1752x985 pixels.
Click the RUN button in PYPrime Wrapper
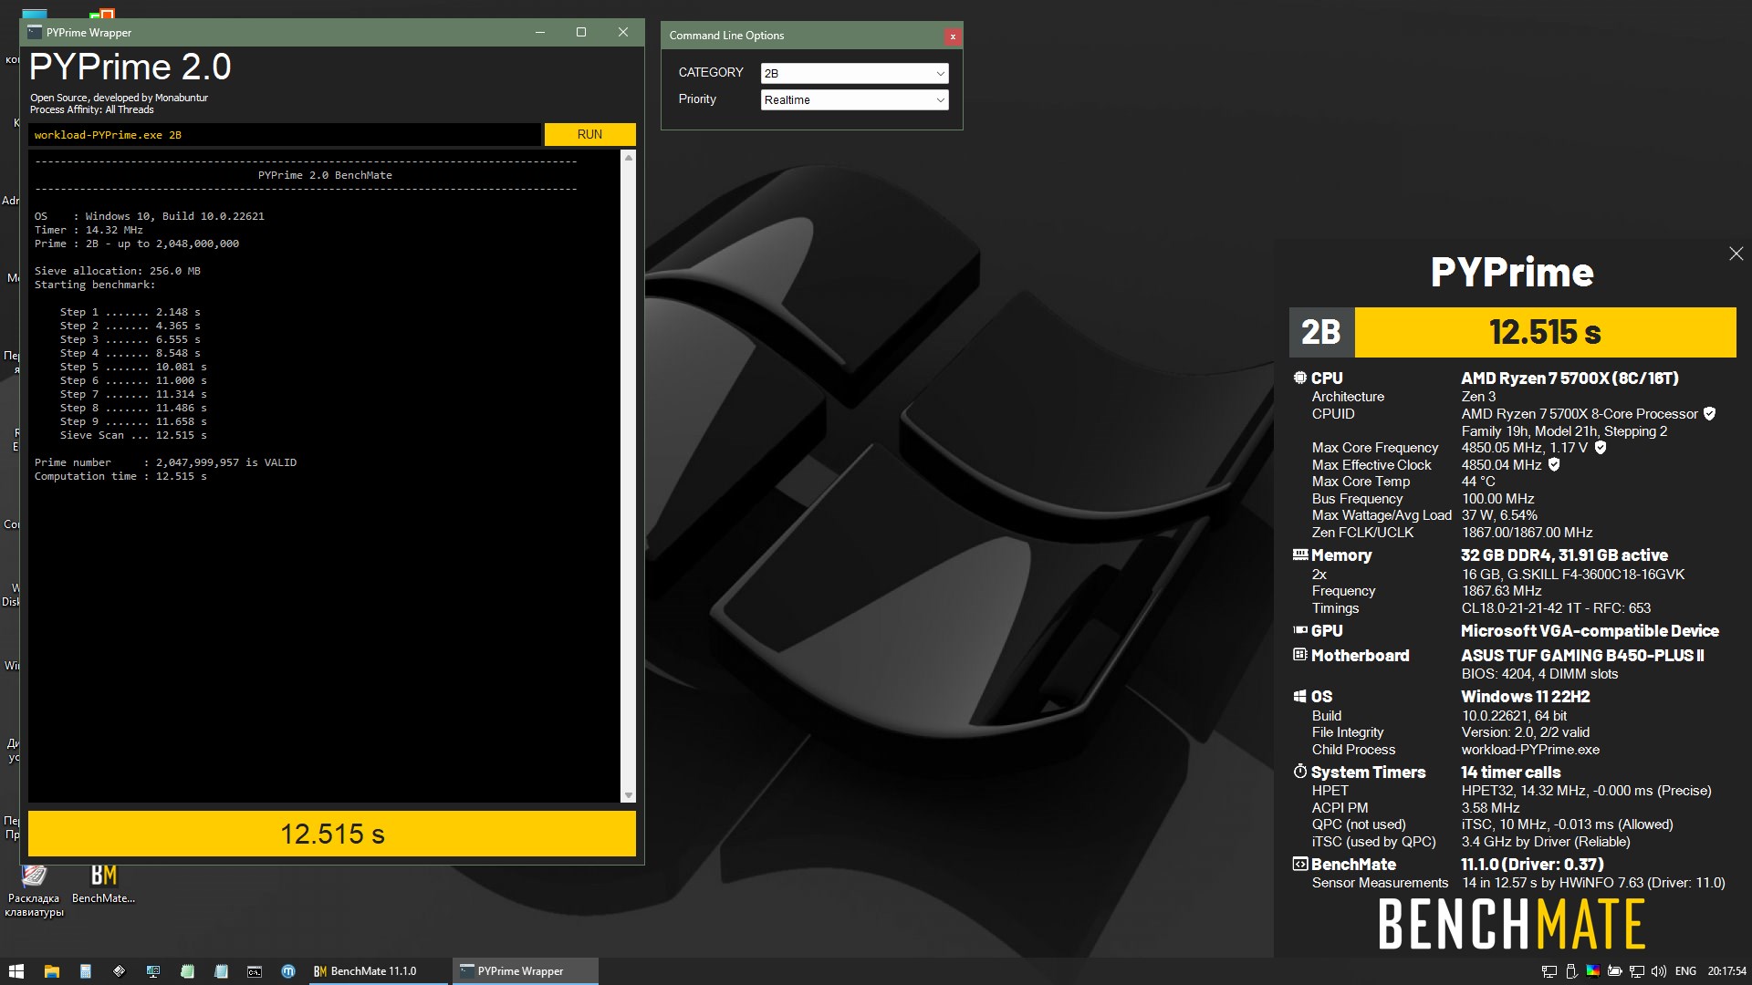589,134
